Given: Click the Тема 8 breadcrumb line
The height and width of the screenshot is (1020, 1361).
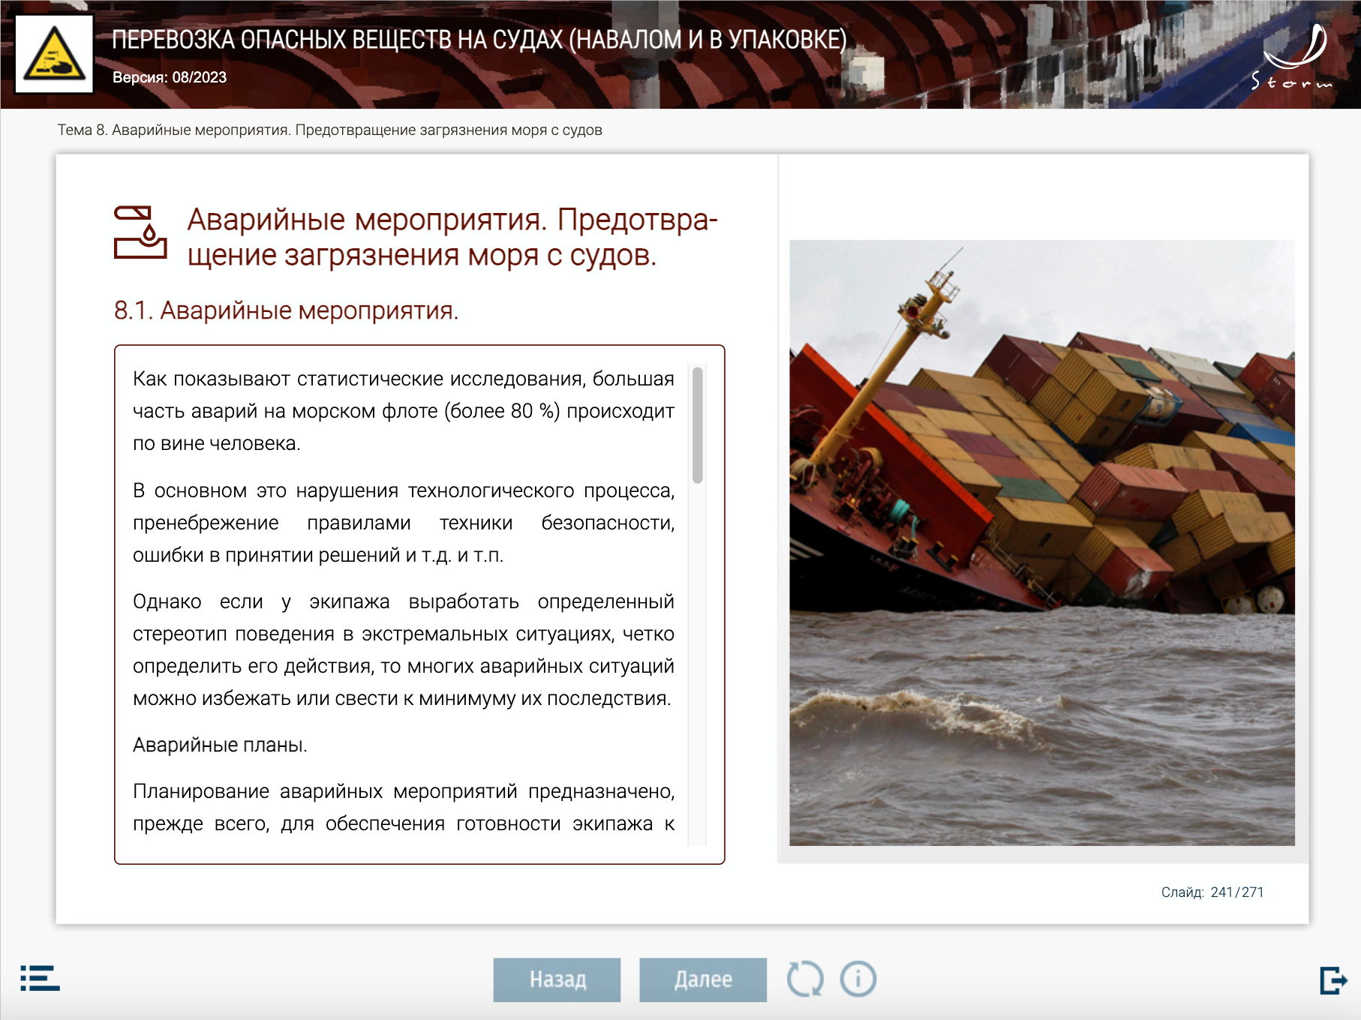Looking at the screenshot, I should tap(330, 130).
